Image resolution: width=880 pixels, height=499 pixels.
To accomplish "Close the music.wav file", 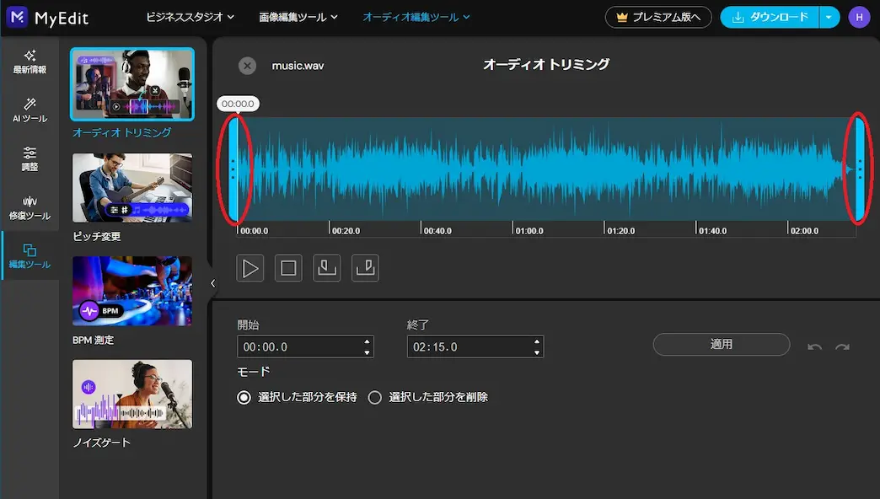I will pos(247,66).
